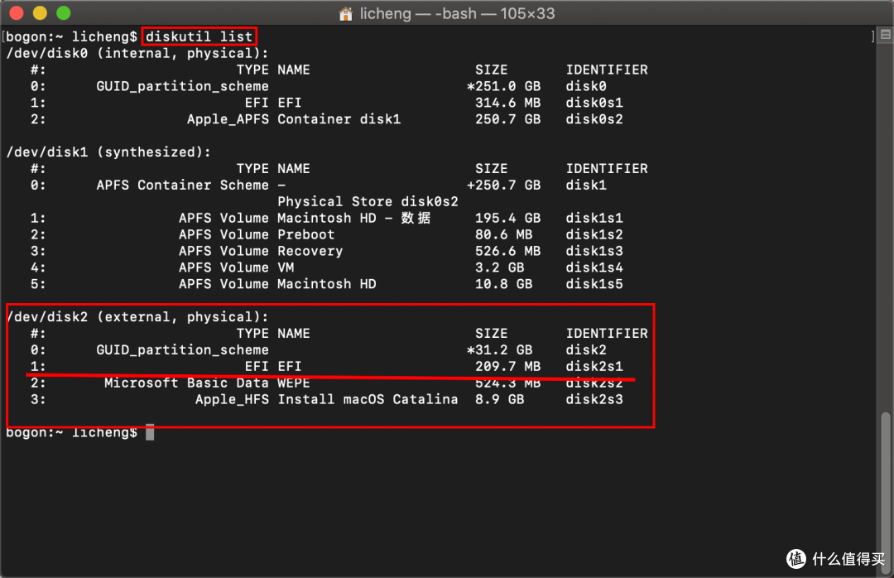894x578 pixels.
Task: Click the green zoom window button
Action: pyautogui.click(x=63, y=12)
